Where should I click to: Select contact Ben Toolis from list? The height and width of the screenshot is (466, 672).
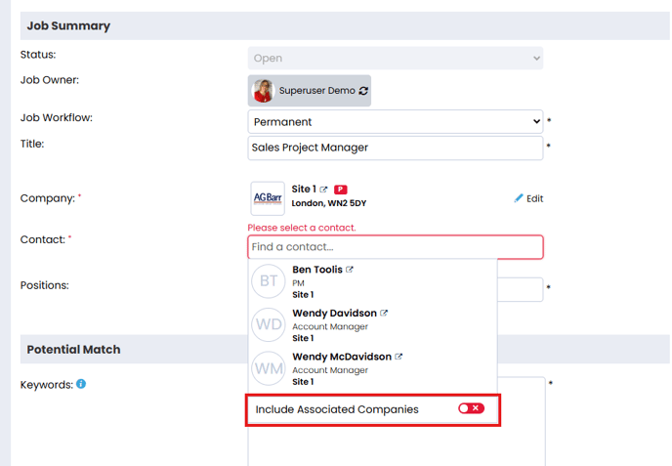pyautogui.click(x=316, y=270)
